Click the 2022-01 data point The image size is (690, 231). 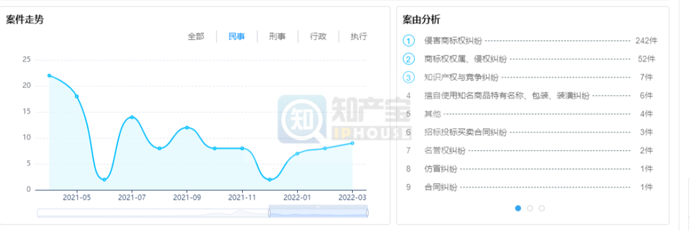click(x=298, y=154)
